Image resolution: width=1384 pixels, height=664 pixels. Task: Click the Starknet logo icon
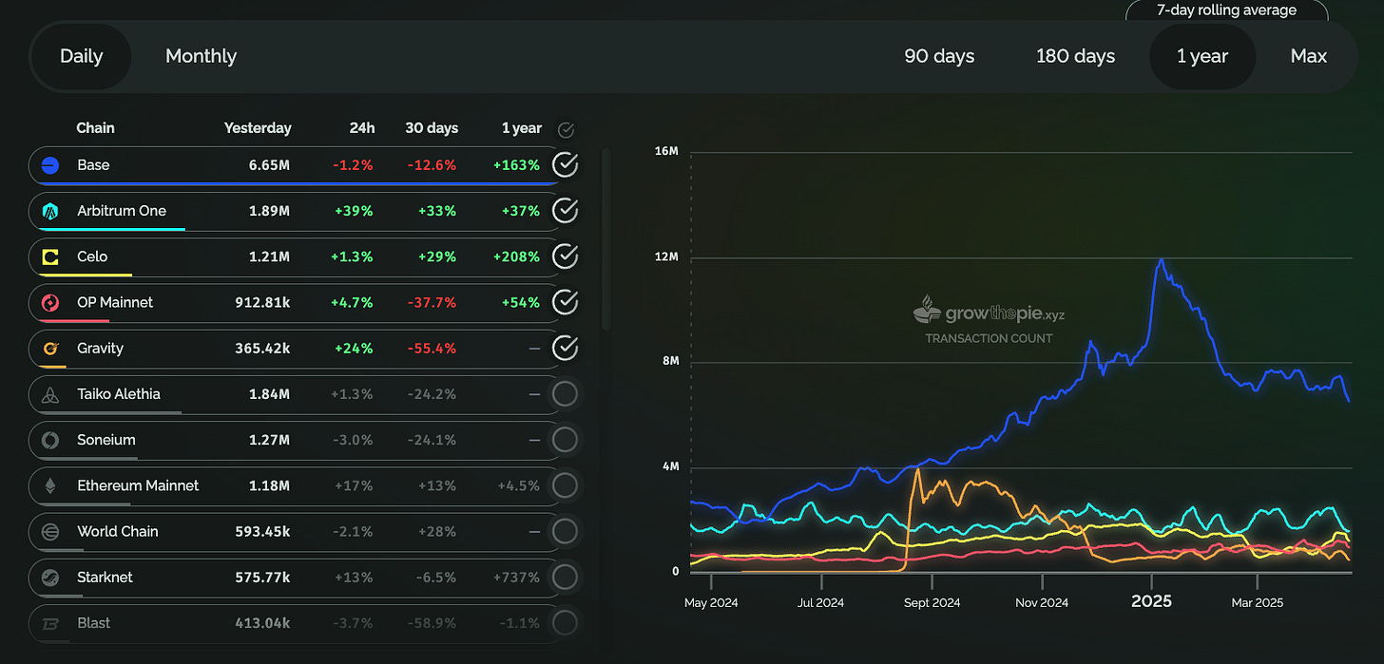coord(51,578)
